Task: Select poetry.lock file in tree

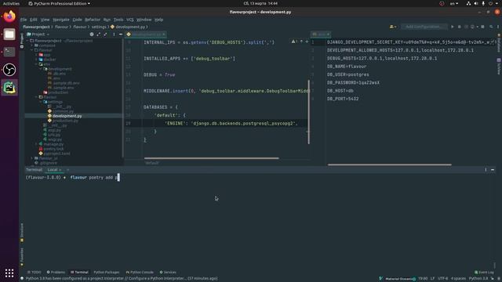Action: click(x=53, y=149)
